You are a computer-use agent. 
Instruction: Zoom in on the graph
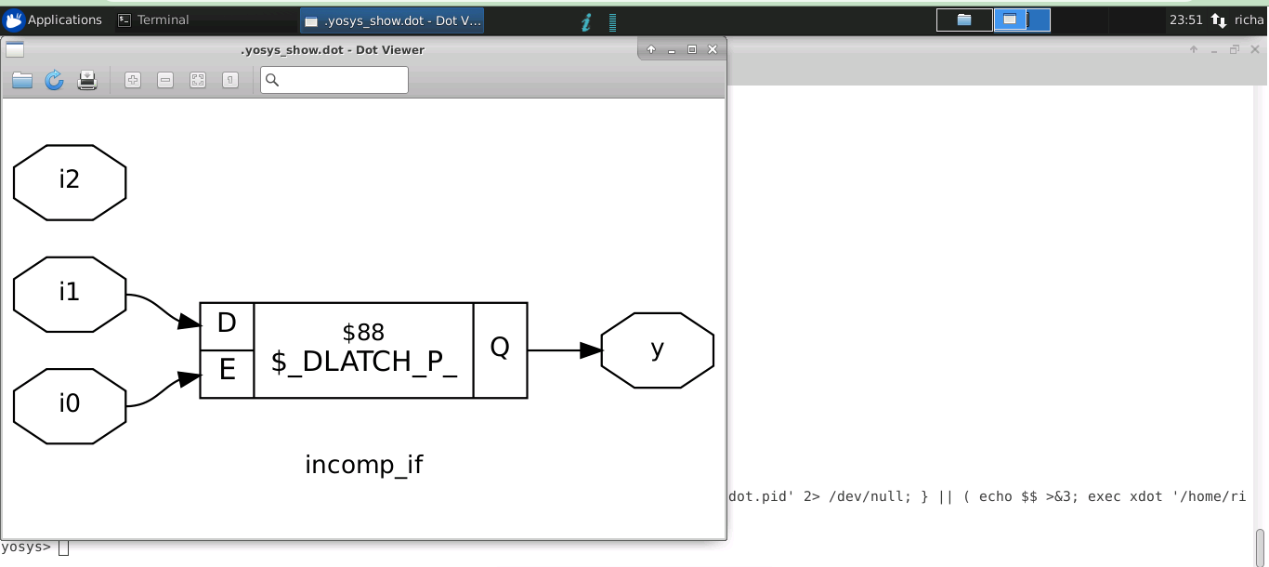tap(132, 80)
